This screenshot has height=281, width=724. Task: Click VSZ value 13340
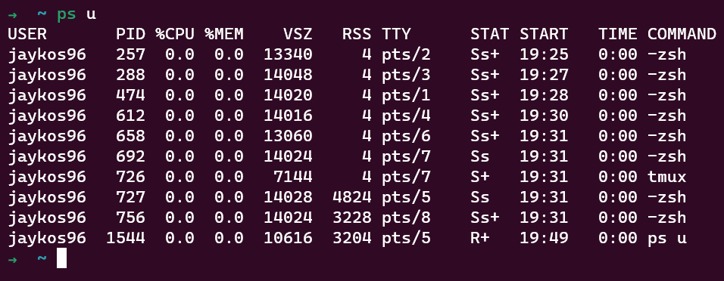click(288, 55)
